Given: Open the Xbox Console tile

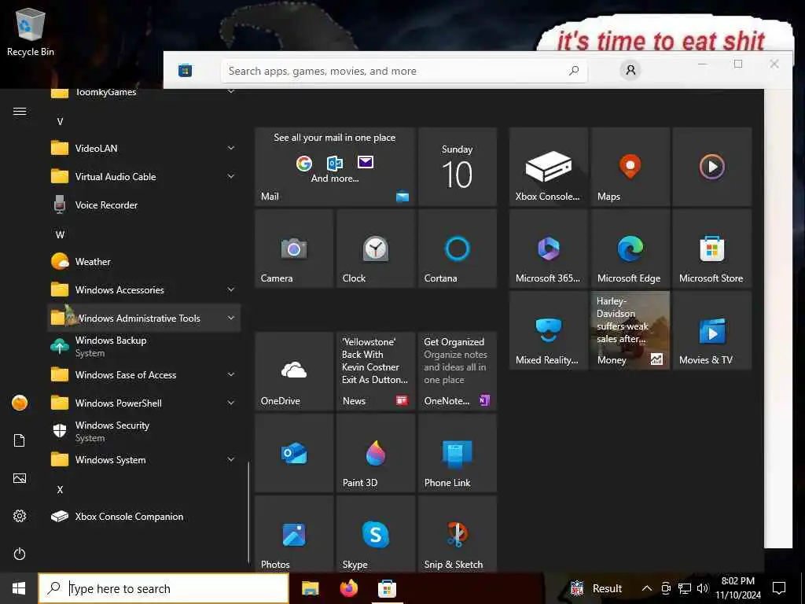Looking at the screenshot, I should tap(548, 167).
